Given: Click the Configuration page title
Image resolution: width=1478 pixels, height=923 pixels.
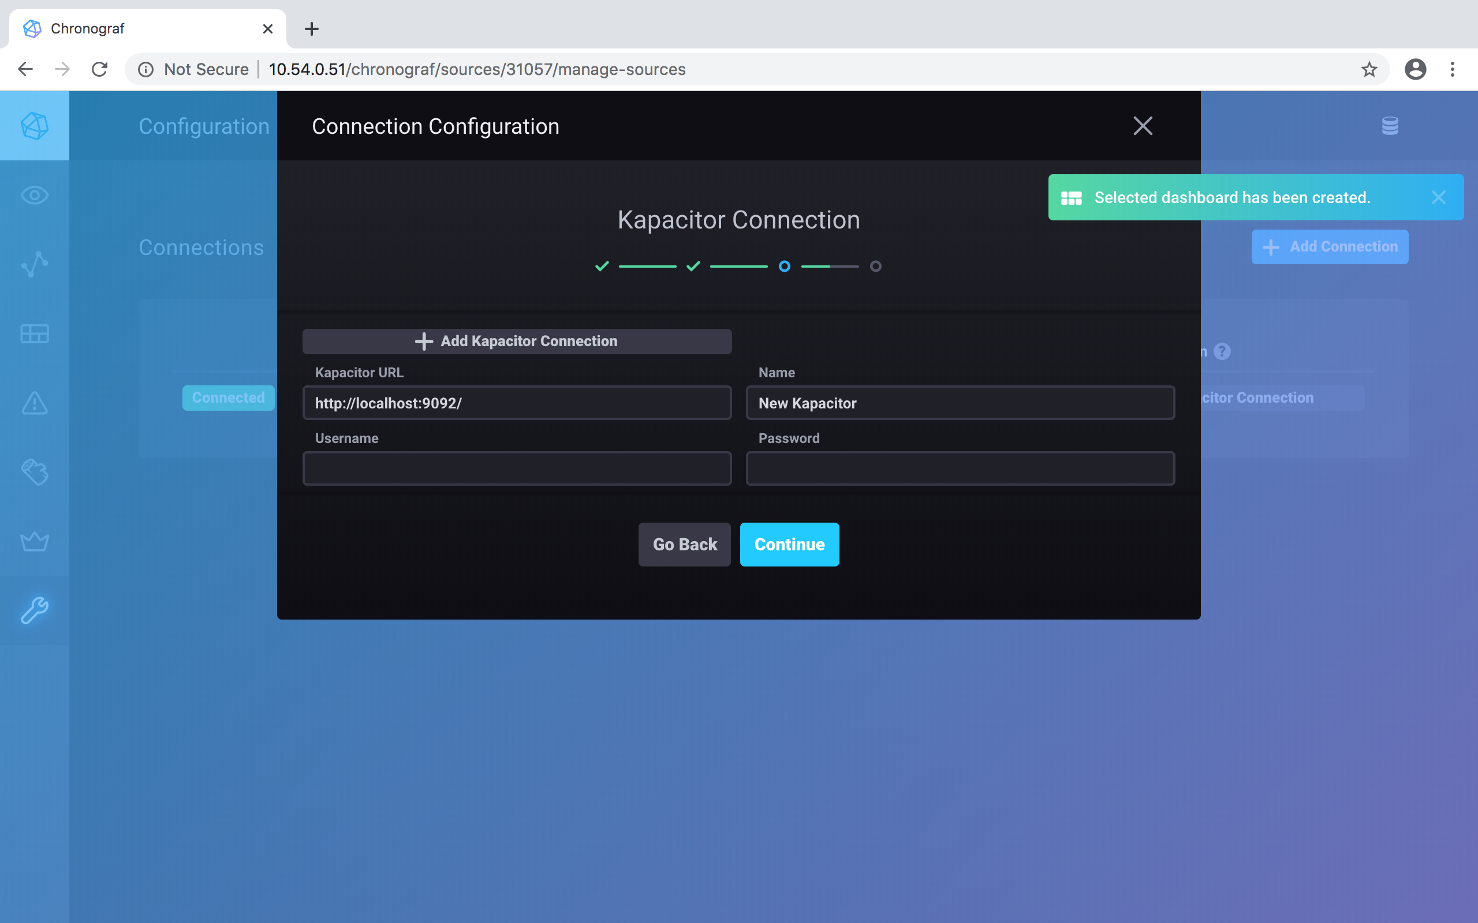Looking at the screenshot, I should tap(204, 126).
